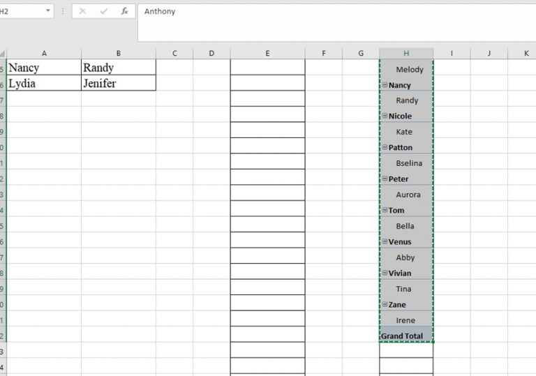
Task: Select column C header
Action: (174, 53)
